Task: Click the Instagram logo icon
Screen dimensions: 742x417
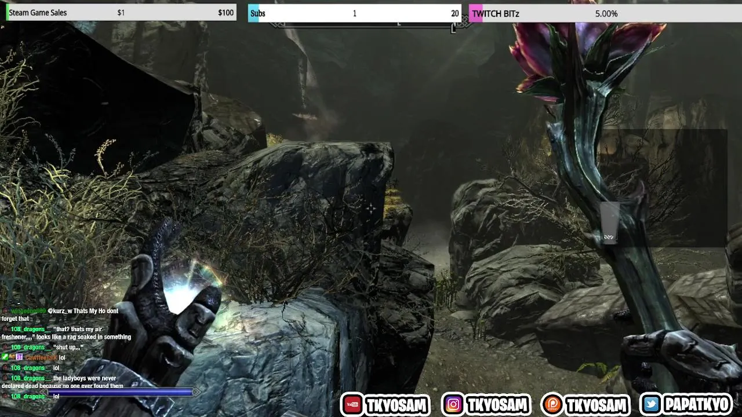Action: point(453,404)
